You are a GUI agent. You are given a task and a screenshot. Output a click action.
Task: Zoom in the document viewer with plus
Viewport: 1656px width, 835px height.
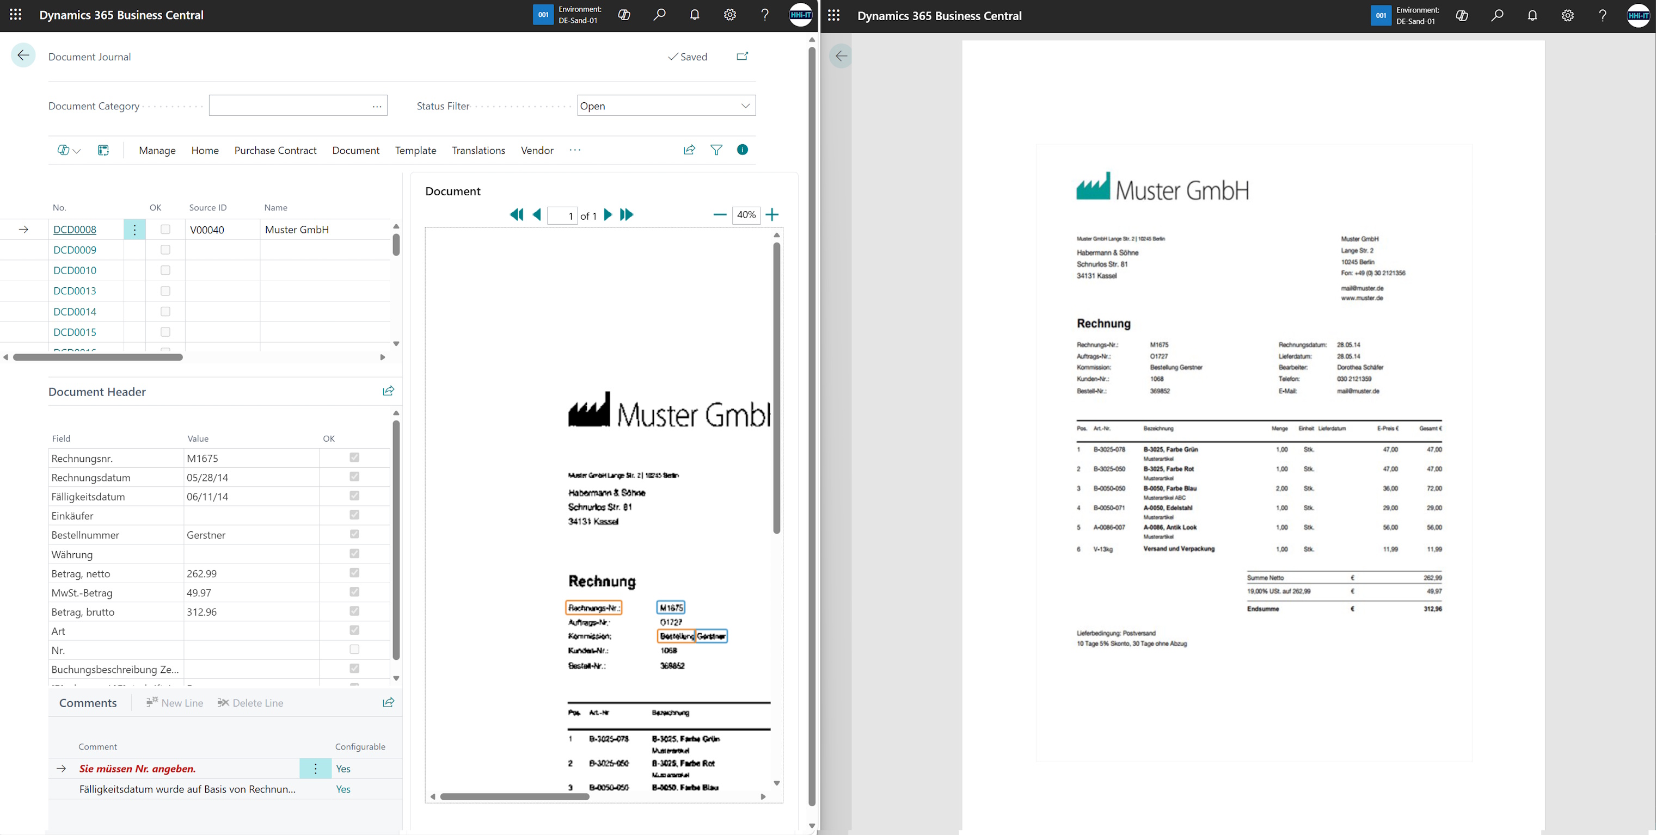pyautogui.click(x=772, y=214)
